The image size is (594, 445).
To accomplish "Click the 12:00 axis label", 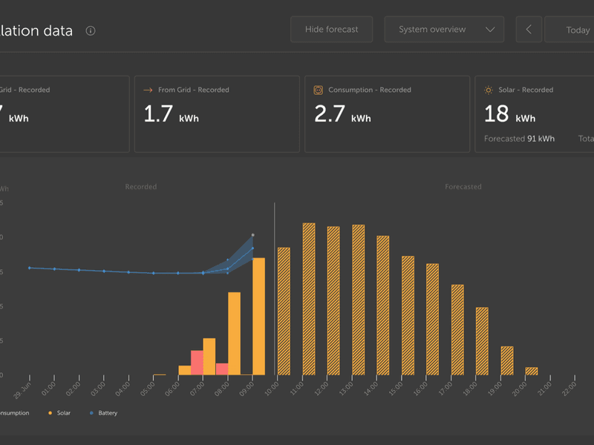I will tap(322, 389).
